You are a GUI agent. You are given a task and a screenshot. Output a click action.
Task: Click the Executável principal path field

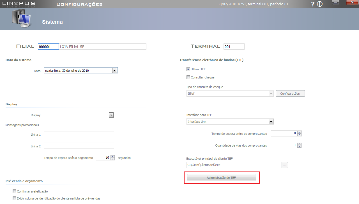pos(234,165)
